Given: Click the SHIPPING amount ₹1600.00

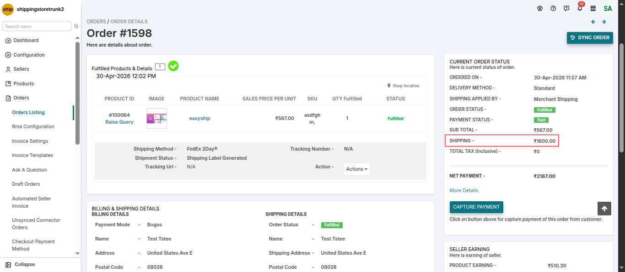Looking at the screenshot, I should (x=544, y=141).
